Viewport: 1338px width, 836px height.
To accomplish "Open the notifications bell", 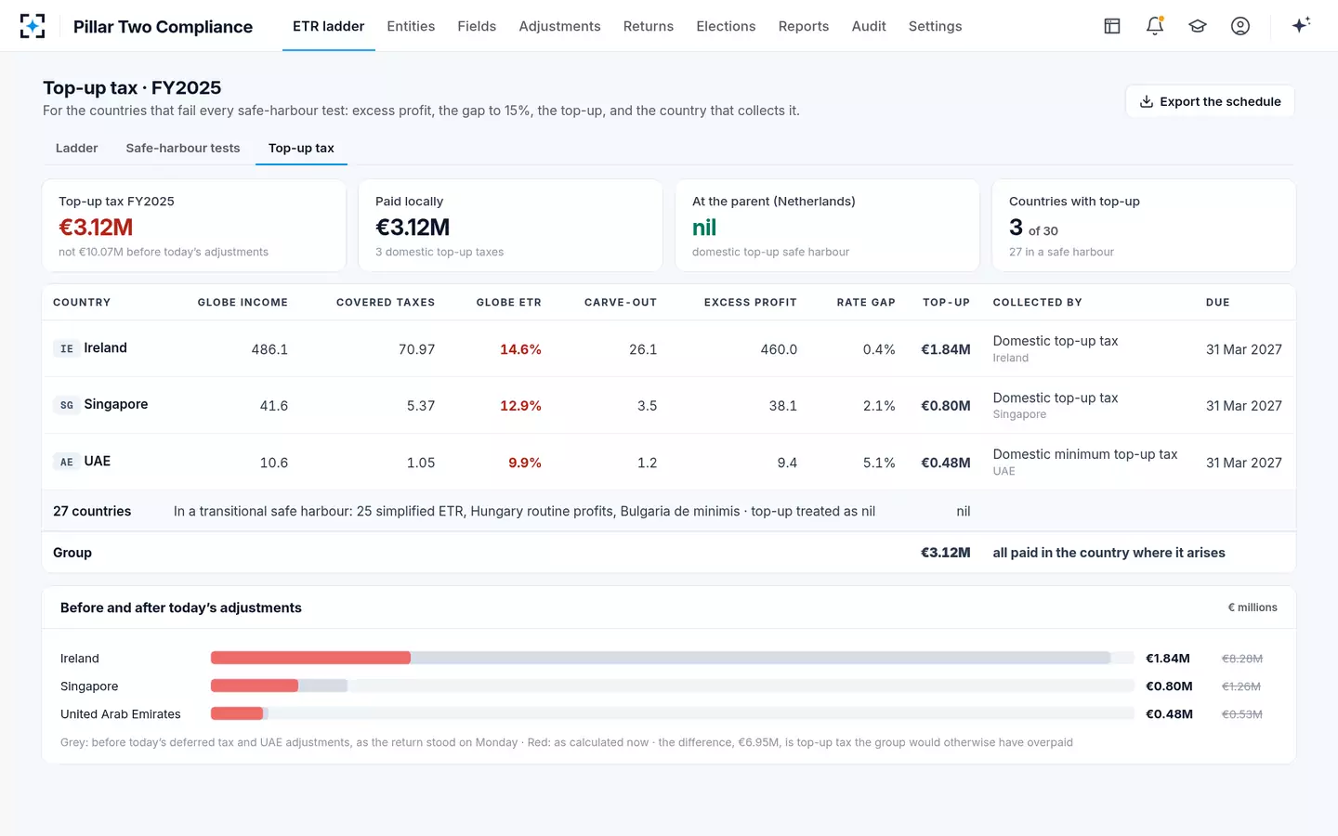I will click(1155, 26).
